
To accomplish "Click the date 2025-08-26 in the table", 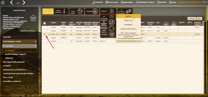I will (x=95, y=31).
